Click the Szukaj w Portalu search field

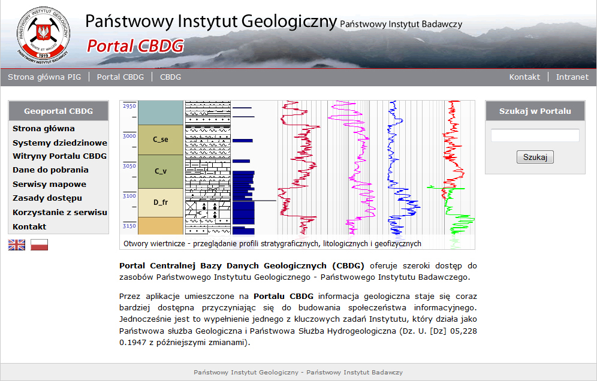coord(535,135)
